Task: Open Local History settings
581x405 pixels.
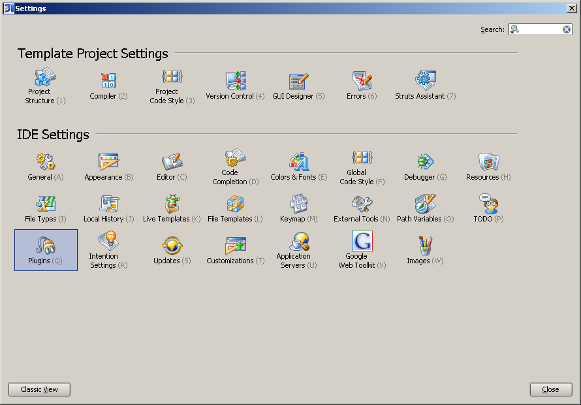Action: point(108,208)
